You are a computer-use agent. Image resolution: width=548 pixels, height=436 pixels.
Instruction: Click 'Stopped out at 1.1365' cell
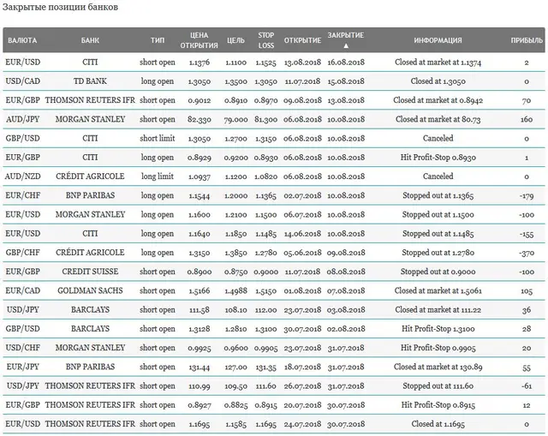pos(438,195)
